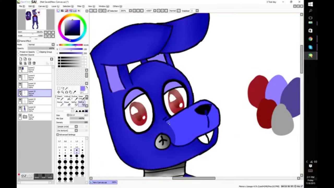Select the Eyes folder row
Viewport: 334px width, 188px height.
tap(34, 116)
